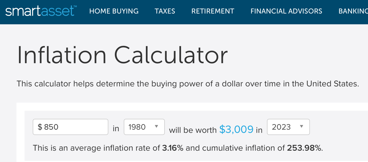Click the smartasset logo
Image resolution: width=368 pixels, height=162 pixels.
[x=41, y=11]
